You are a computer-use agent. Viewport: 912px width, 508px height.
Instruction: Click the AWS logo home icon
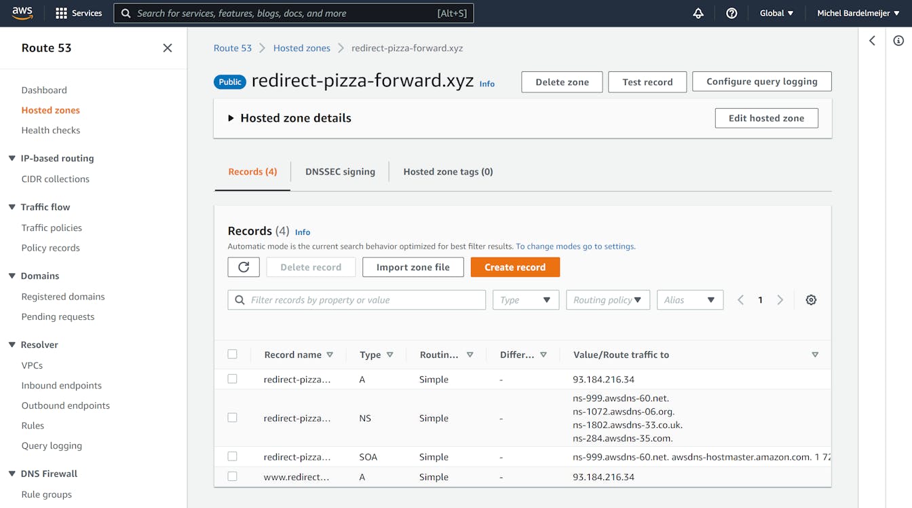pos(22,13)
